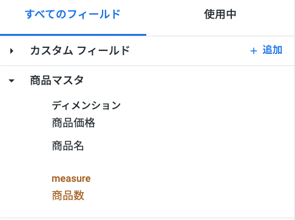
Task: Open the 使用中 tab
Action: click(x=220, y=15)
